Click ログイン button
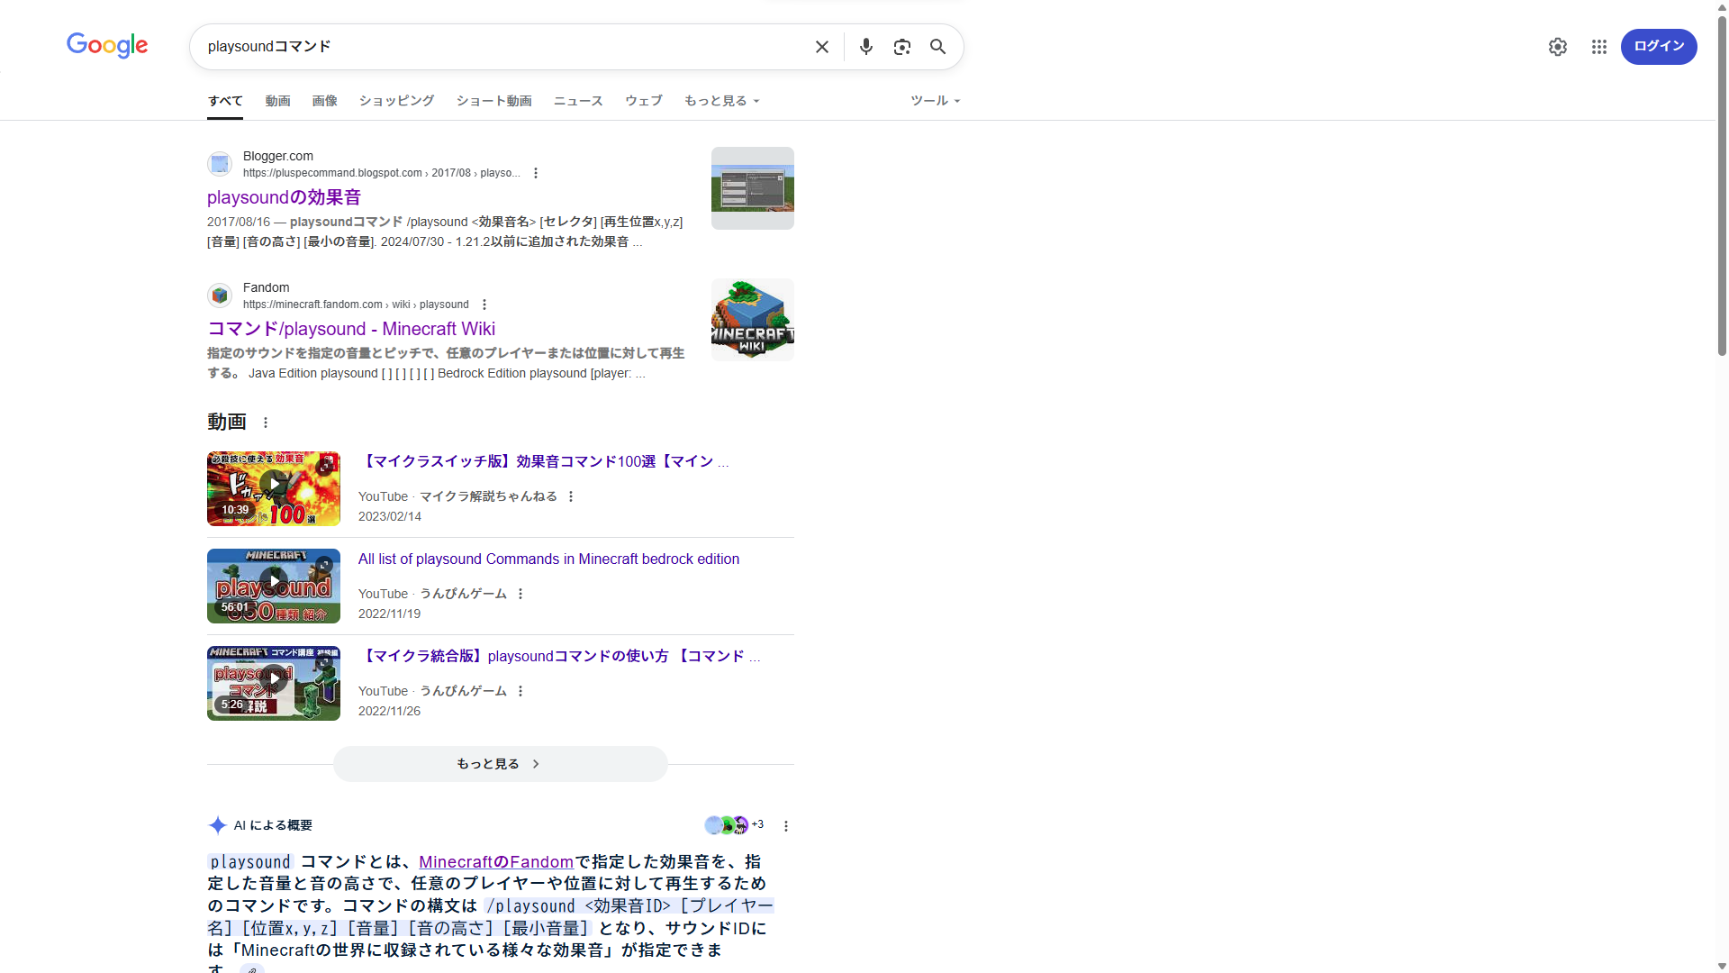Viewport: 1729px width, 973px height. coord(1659,47)
